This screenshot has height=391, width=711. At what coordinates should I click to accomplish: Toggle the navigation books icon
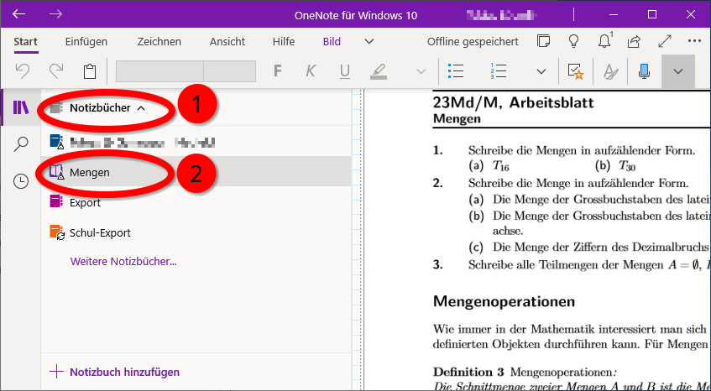[x=21, y=108]
